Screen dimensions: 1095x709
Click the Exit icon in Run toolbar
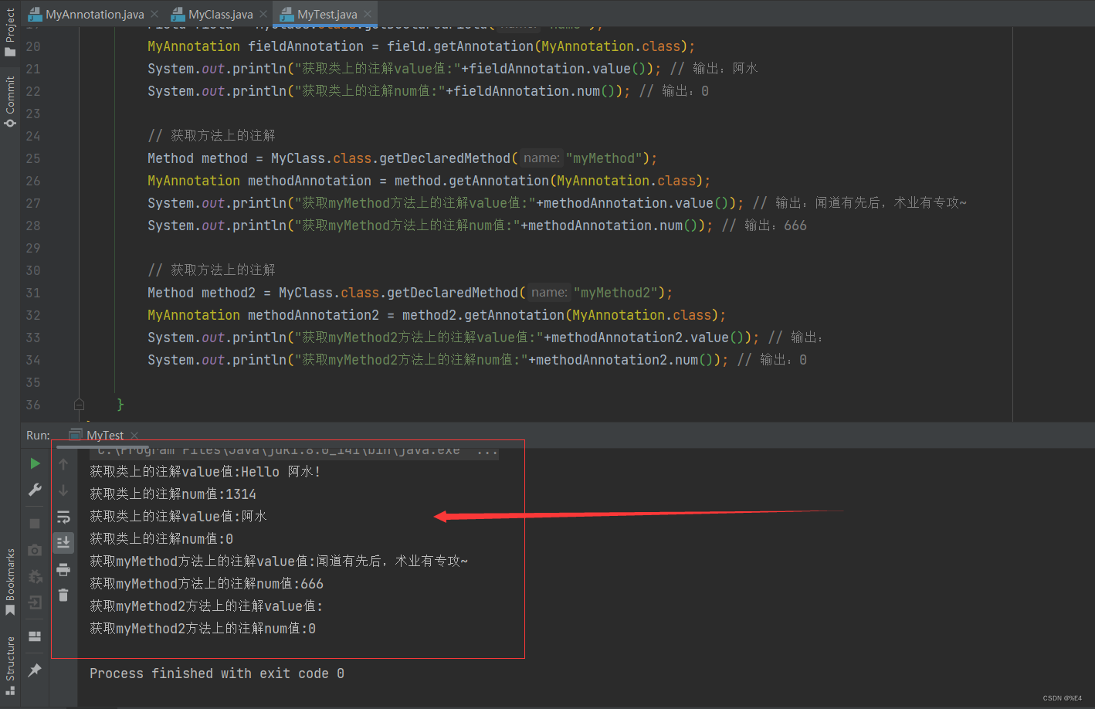click(x=35, y=602)
